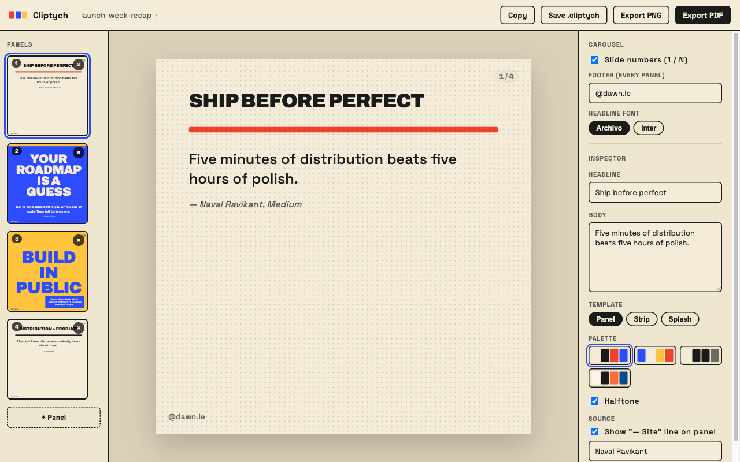Select the Distribution > Product thumbnail
This screenshot has height=462, width=740.
point(47,359)
